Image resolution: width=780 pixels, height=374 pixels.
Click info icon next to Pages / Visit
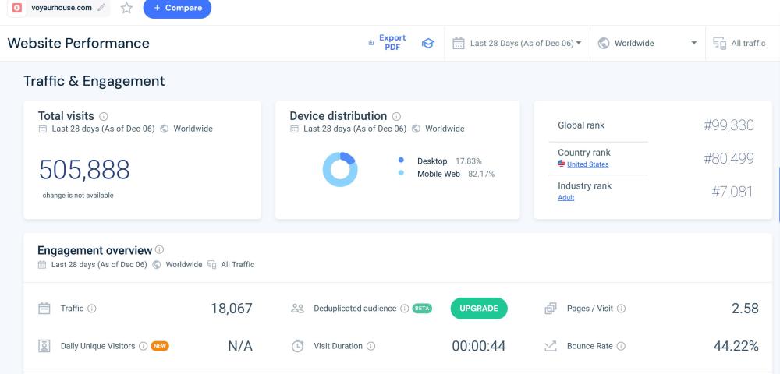click(621, 309)
